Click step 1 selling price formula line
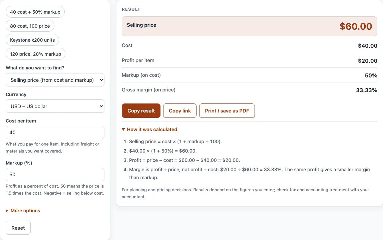Image resolution: width=383 pixels, height=240 pixels. 175,142
